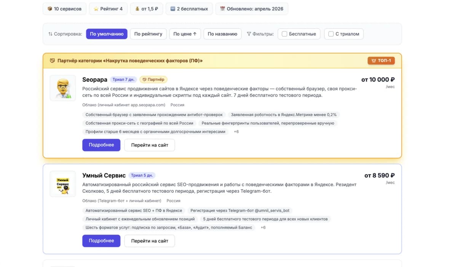Click tag 'Личный кабинет с еженедельным обновлением позиций'
Screen dimensions: 457x267
[140, 219]
